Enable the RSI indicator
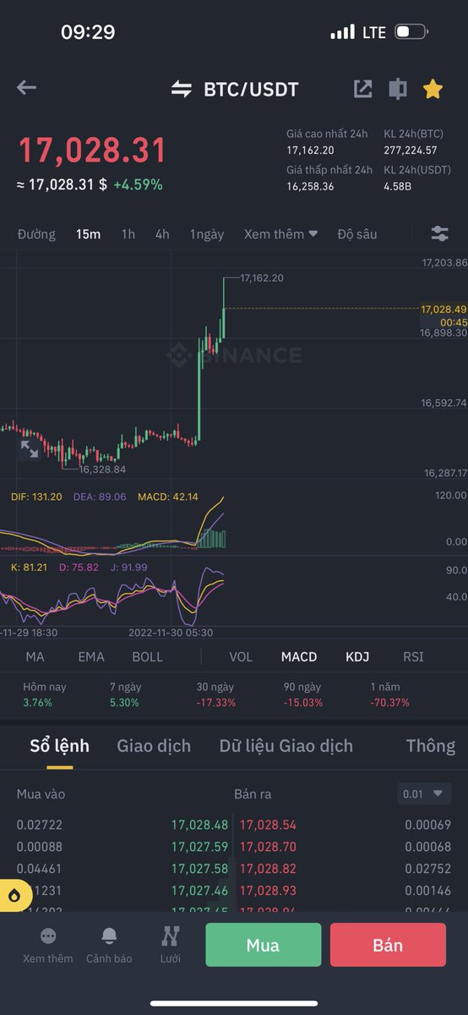468x1015 pixels. point(413,656)
